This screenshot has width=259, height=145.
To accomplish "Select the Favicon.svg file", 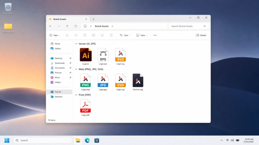I will pos(138,82).
